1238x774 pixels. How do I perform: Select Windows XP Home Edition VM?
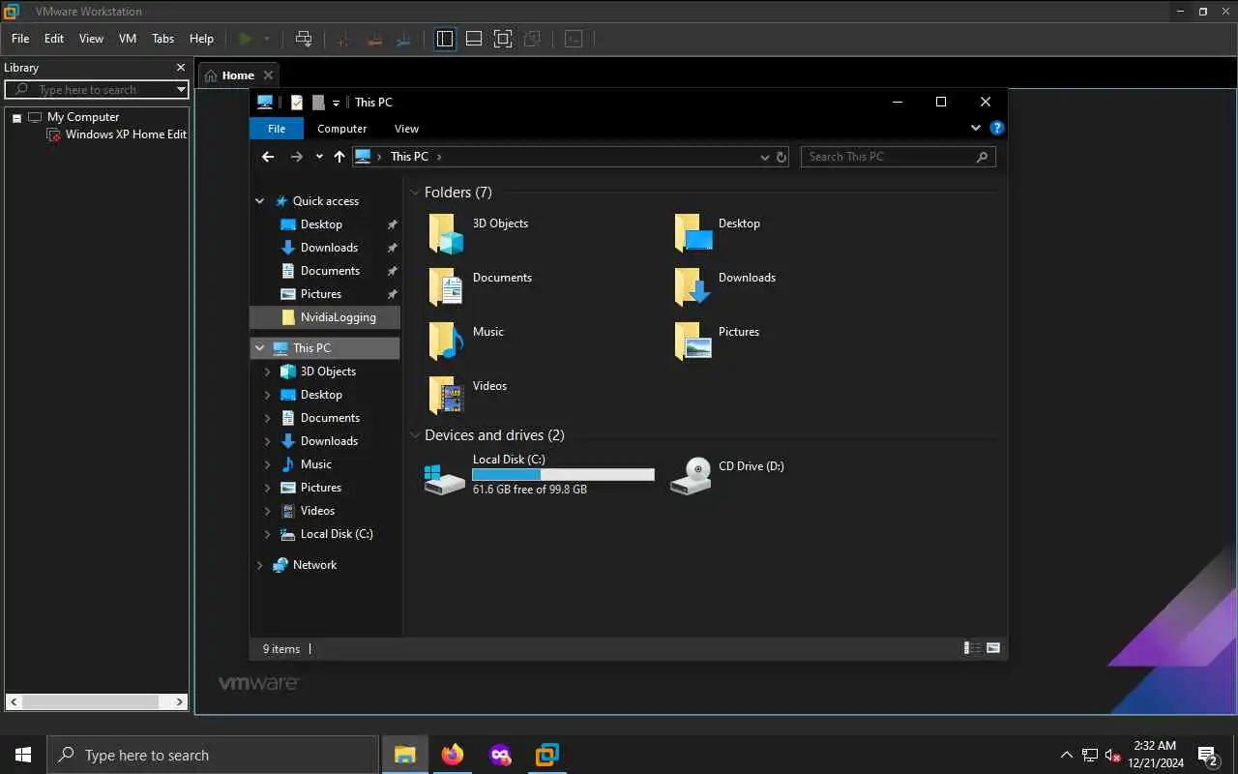[117, 134]
